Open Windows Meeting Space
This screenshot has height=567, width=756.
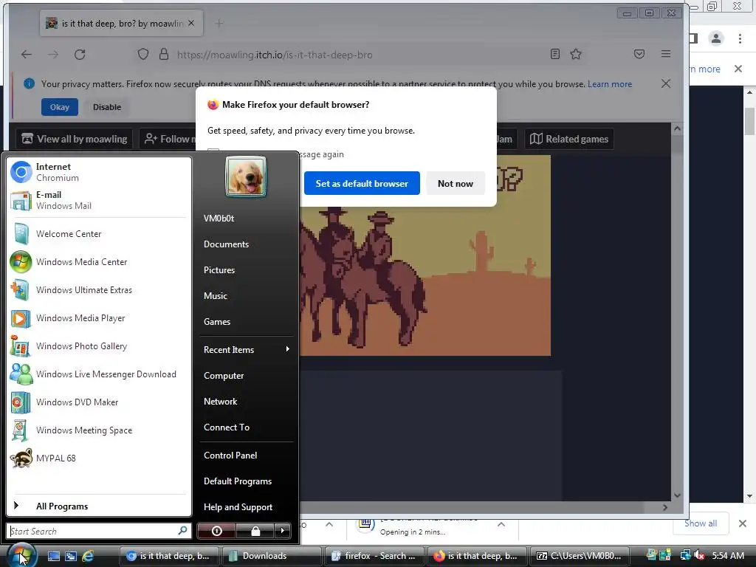tap(99, 430)
